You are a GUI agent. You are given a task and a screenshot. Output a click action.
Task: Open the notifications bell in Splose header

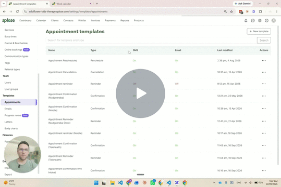(x=246, y=21)
